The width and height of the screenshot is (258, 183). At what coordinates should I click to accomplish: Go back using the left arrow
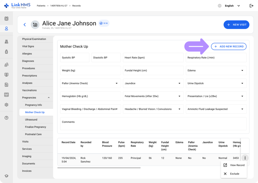tap(25, 25)
